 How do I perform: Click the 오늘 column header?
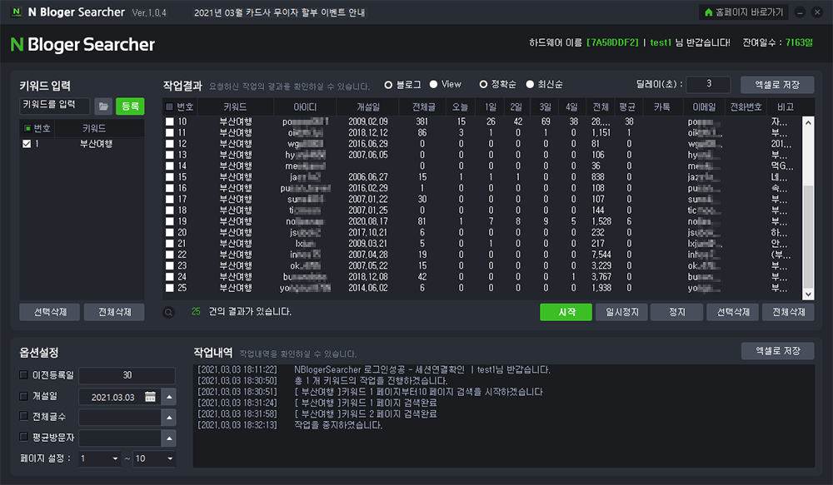(460, 107)
